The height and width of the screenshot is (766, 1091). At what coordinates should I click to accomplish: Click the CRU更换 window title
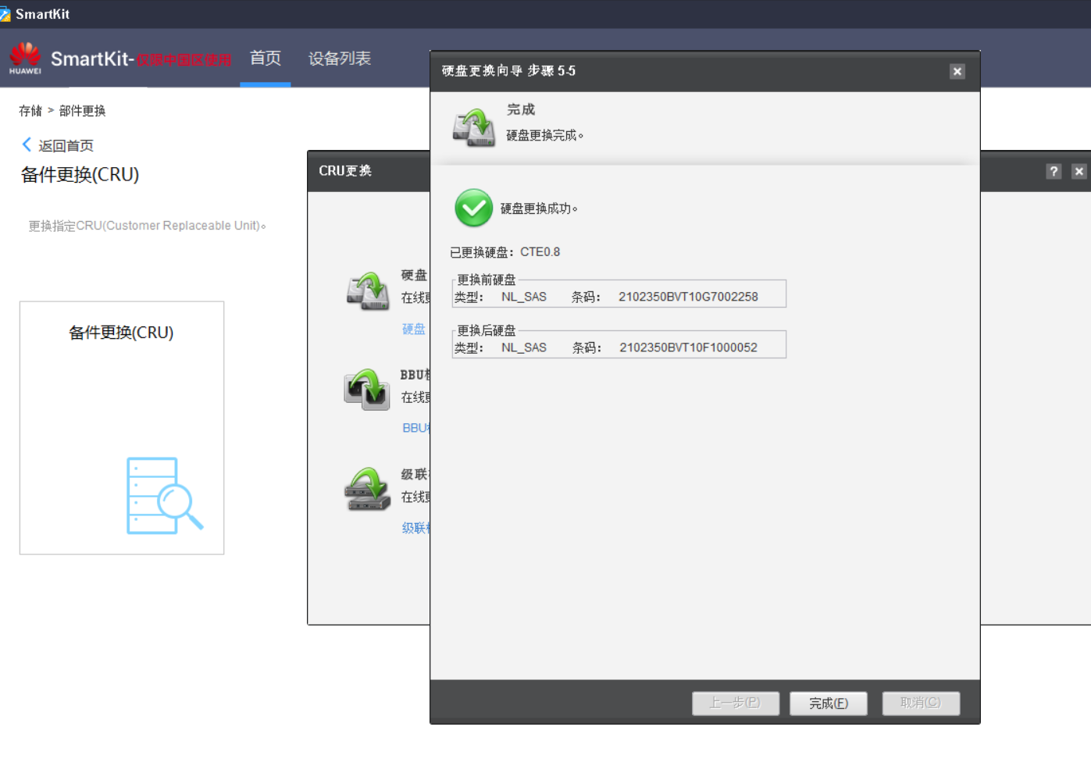[x=345, y=171]
